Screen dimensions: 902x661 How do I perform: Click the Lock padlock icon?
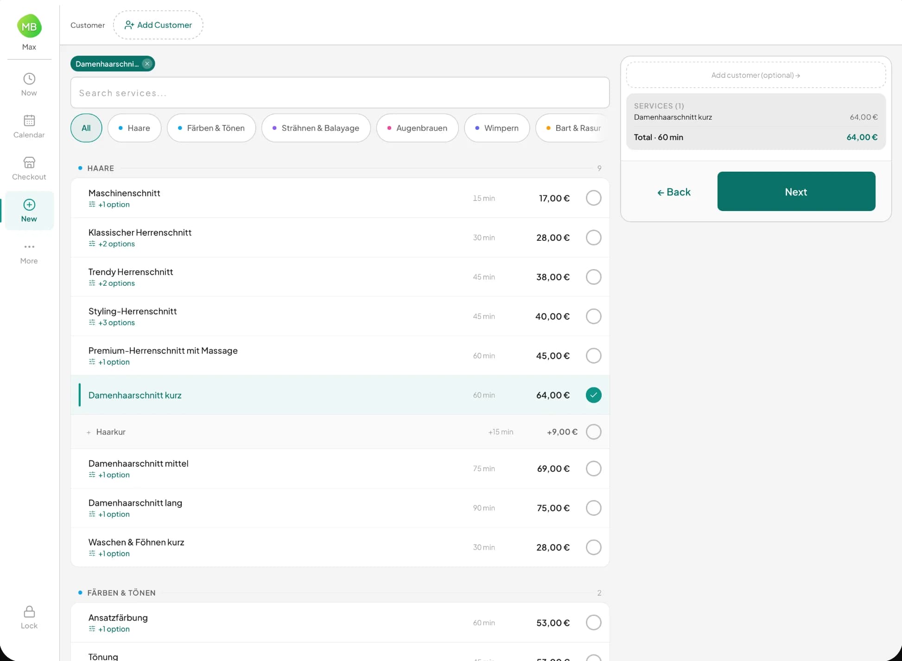pyautogui.click(x=29, y=611)
